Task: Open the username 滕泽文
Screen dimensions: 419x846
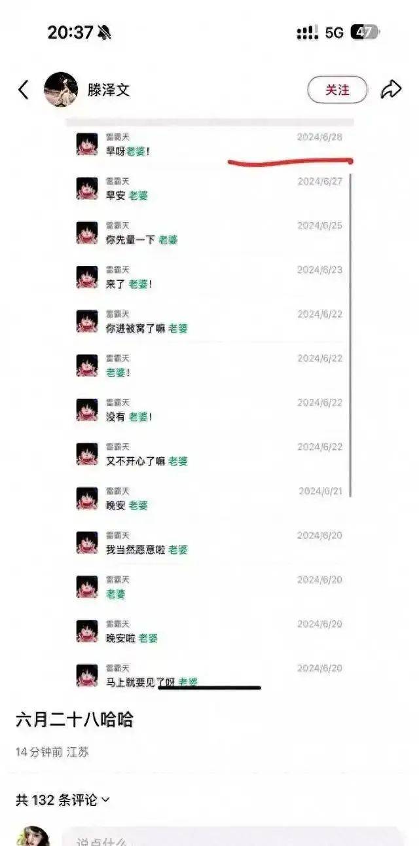Action: (x=109, y=90)
